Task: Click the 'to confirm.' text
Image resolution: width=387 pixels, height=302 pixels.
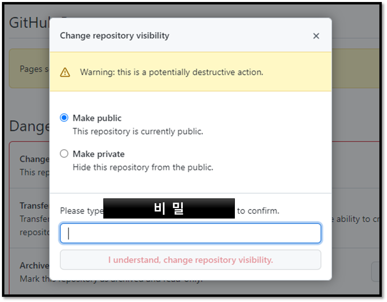Action: [x=258, y=211]
